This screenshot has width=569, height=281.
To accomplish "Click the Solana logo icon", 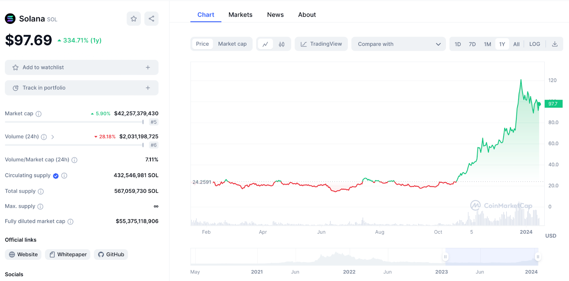I will (x=10, y=19).
